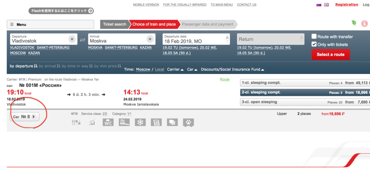Viewport: 370px width, 169px height.
Task: Click the bed linen service icon
Action: coord(172,122)
